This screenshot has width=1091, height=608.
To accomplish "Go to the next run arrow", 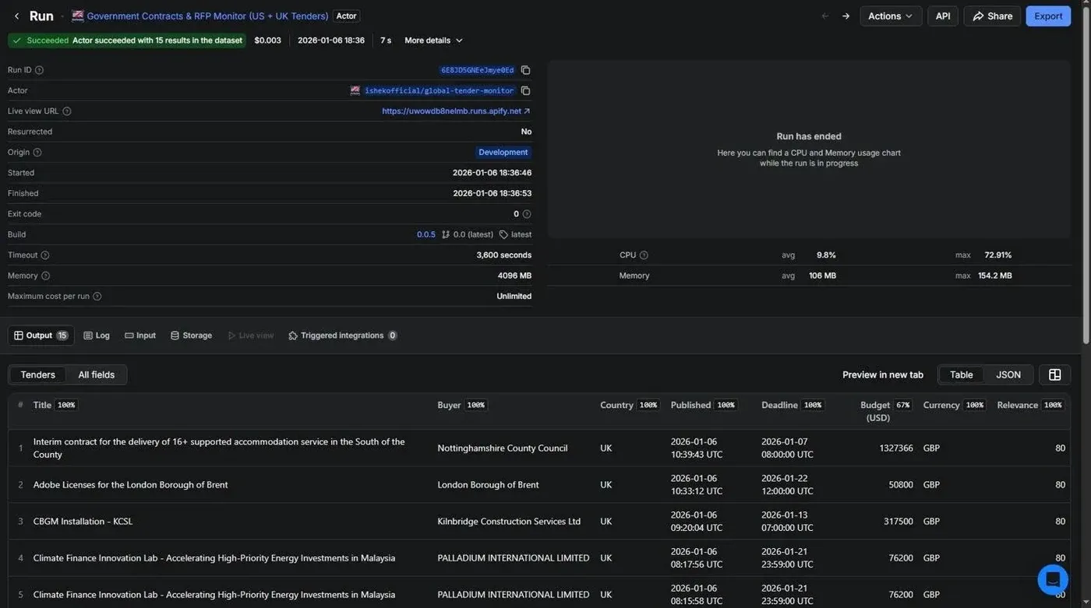I will pyautogui.click(x=846, y=16).
